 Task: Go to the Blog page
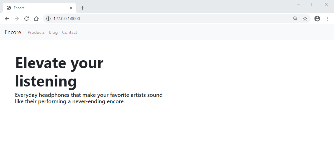point(53,32)
